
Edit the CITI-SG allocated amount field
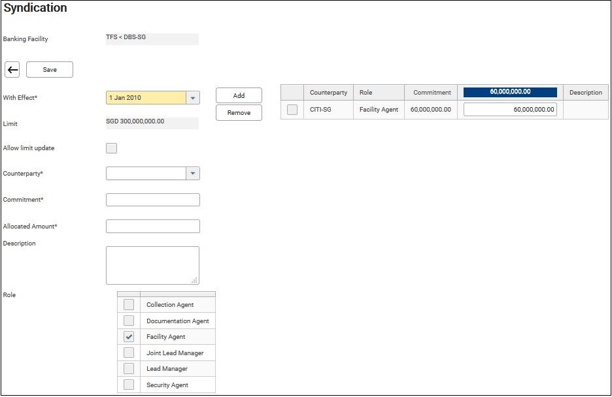click(x=510, y=110)
